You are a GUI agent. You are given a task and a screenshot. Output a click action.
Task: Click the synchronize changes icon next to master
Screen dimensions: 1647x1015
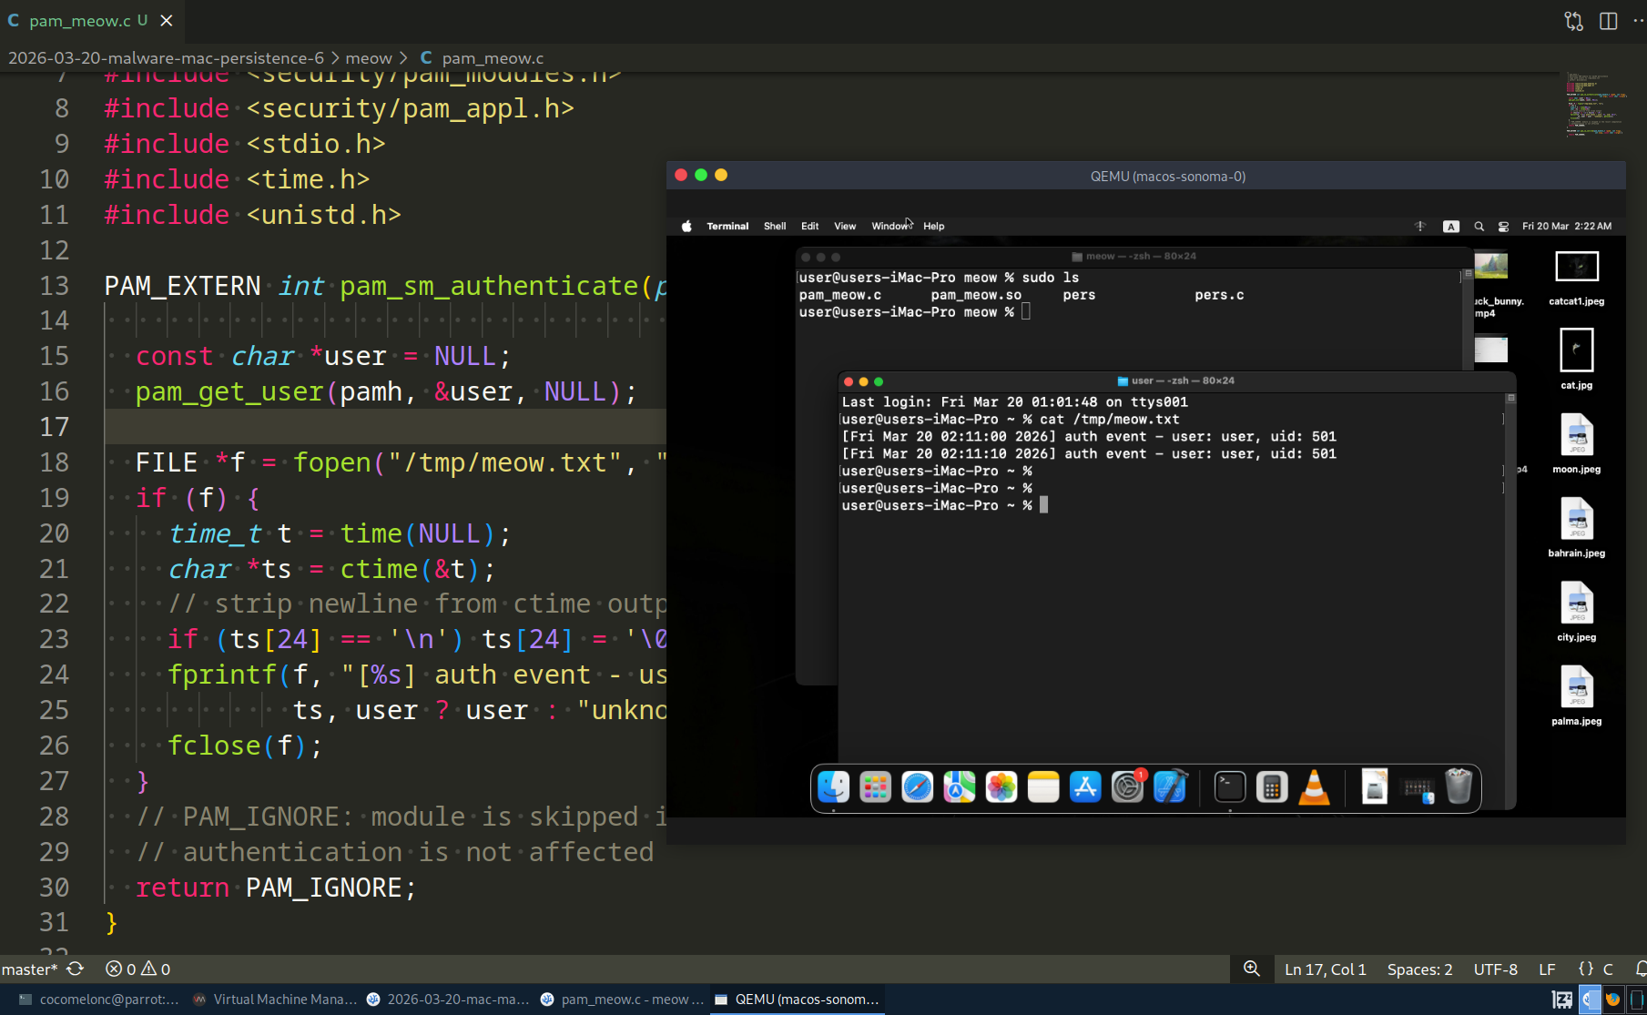(76, 969)
